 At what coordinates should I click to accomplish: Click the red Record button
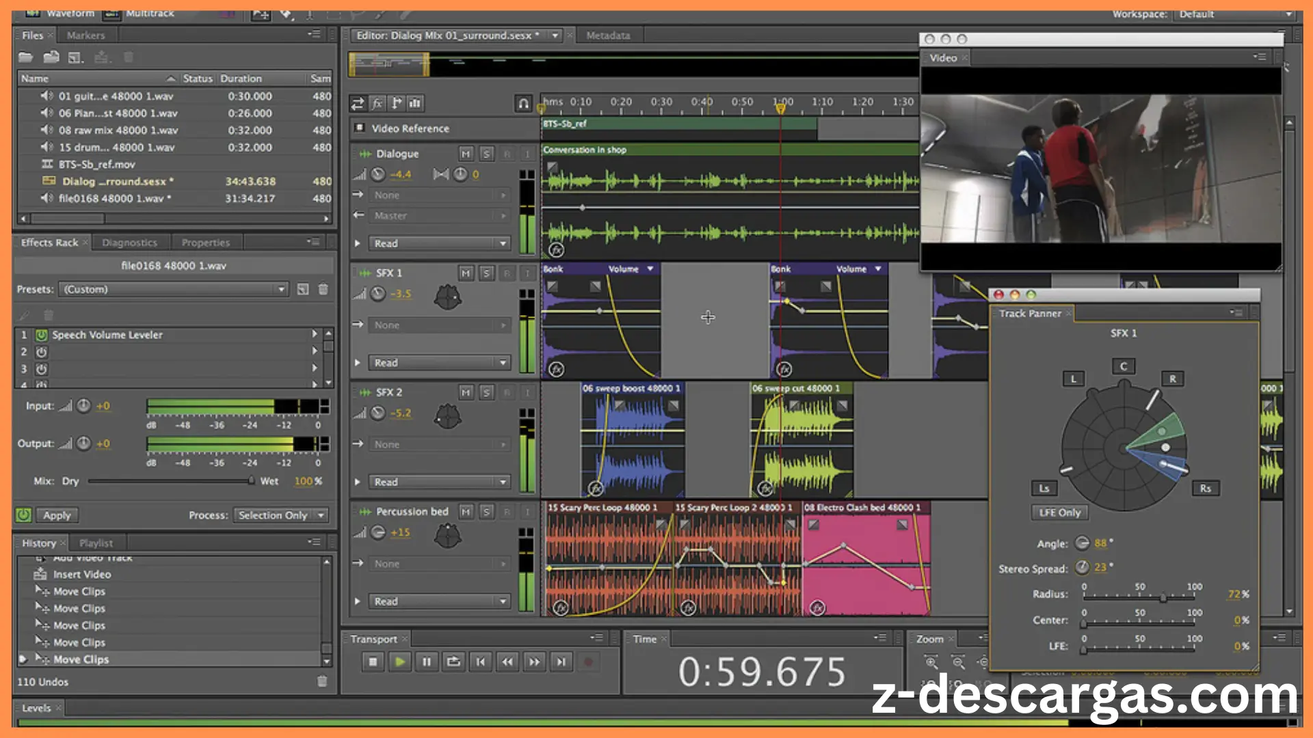(588, 661)
